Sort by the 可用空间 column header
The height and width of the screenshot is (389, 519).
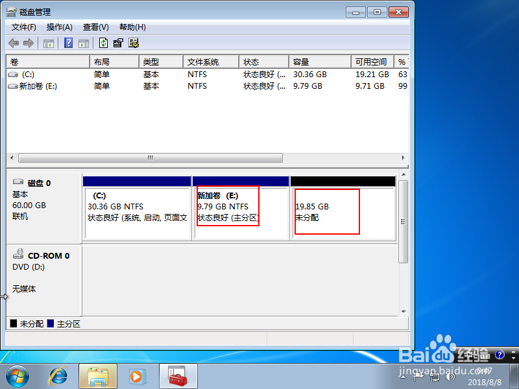372,62
